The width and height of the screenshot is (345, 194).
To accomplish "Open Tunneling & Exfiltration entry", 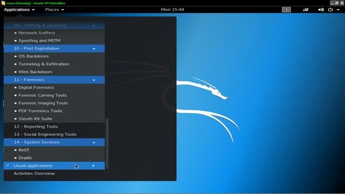I will click(54, 64).
